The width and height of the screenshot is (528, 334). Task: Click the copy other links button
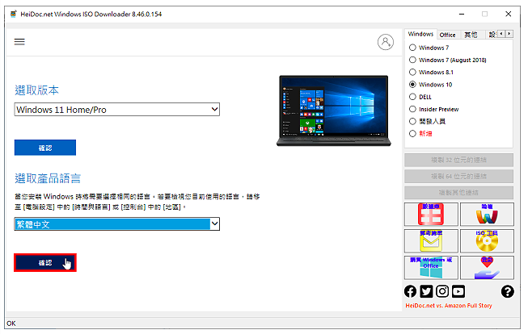[458, 193]
